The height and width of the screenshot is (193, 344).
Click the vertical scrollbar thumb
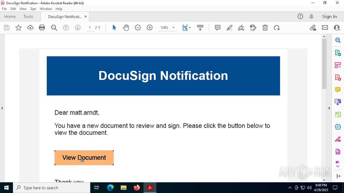324,64
